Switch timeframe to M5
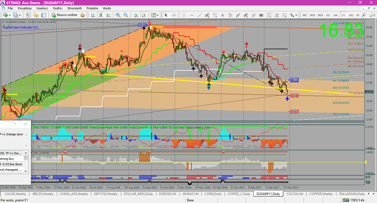 [305, 15]
